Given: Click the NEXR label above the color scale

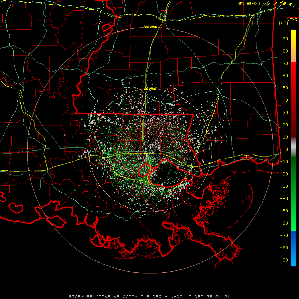Looking at the screenshot, I should 292,20.
